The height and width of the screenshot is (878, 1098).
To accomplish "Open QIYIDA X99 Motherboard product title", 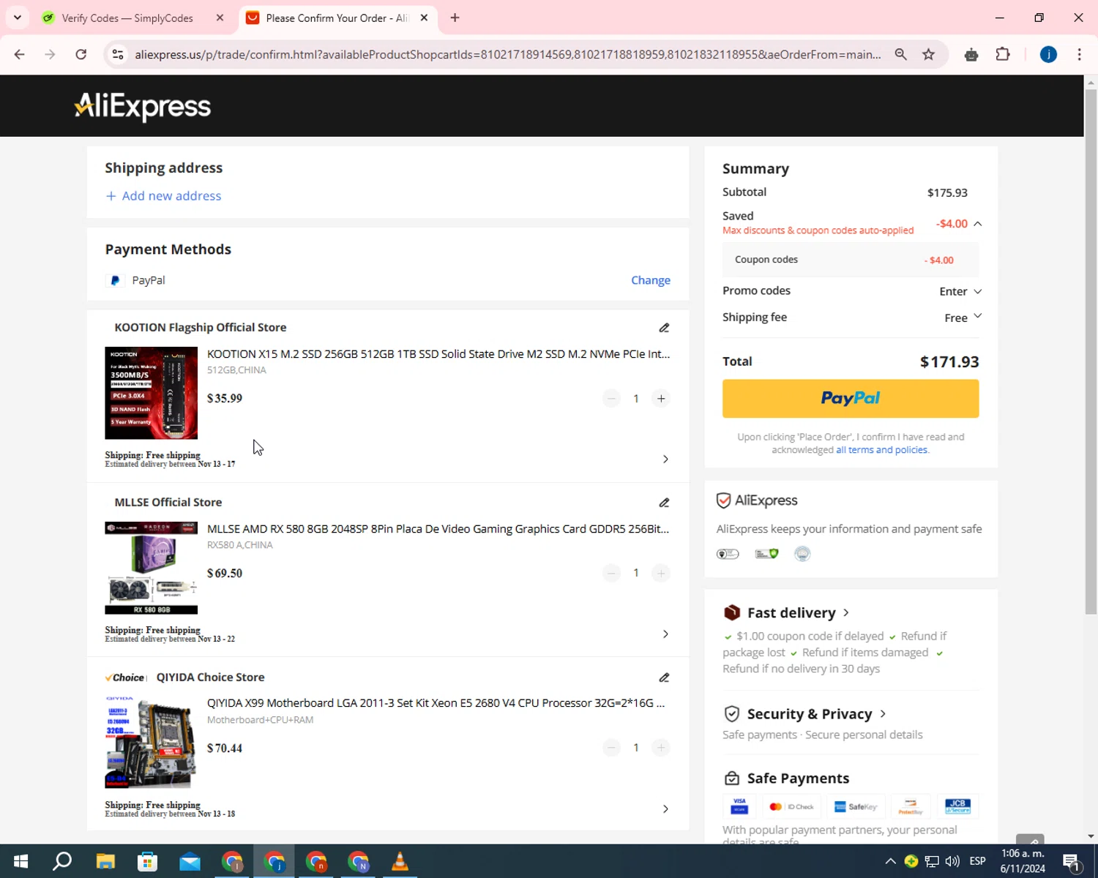I will [436, 703].
